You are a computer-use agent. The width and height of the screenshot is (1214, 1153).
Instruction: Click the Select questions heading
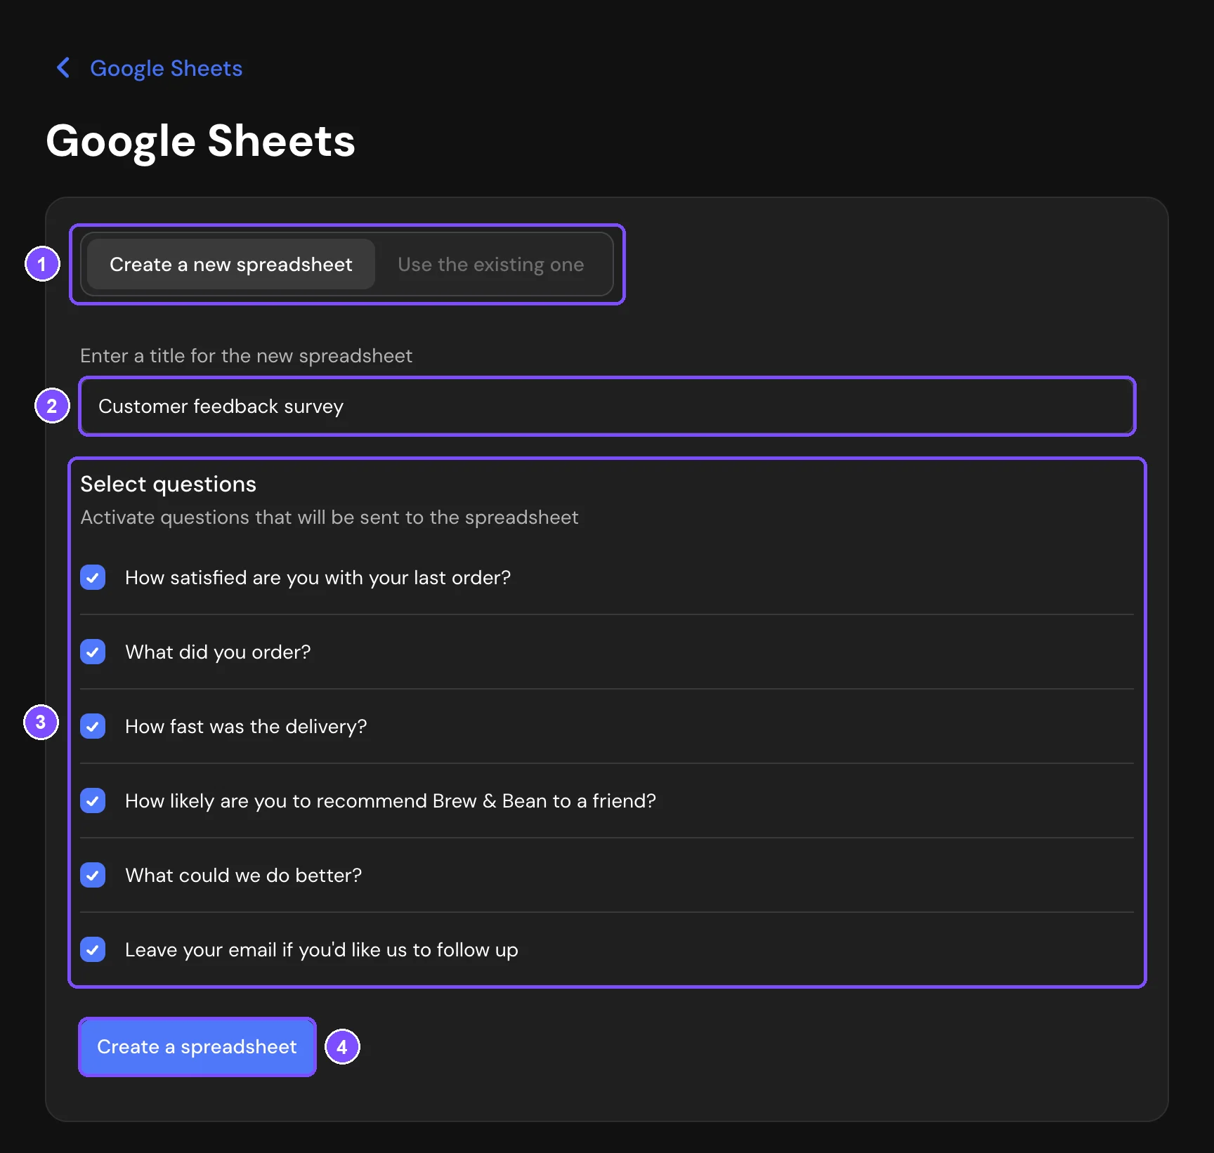(168, 484)
